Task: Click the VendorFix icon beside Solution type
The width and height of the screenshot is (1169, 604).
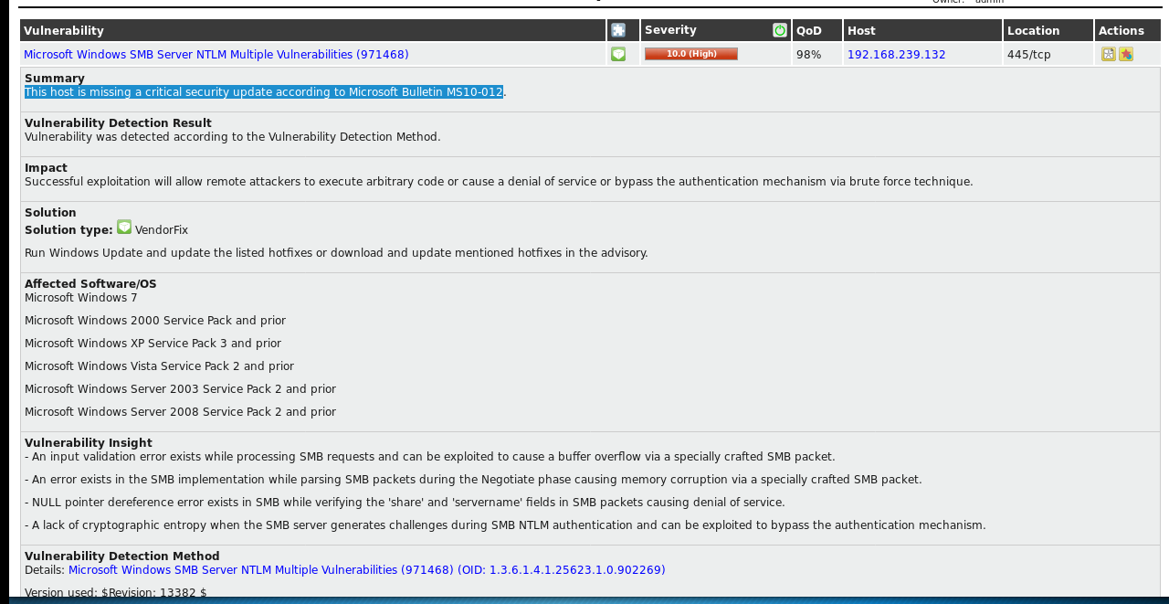Action: point(124,227)
